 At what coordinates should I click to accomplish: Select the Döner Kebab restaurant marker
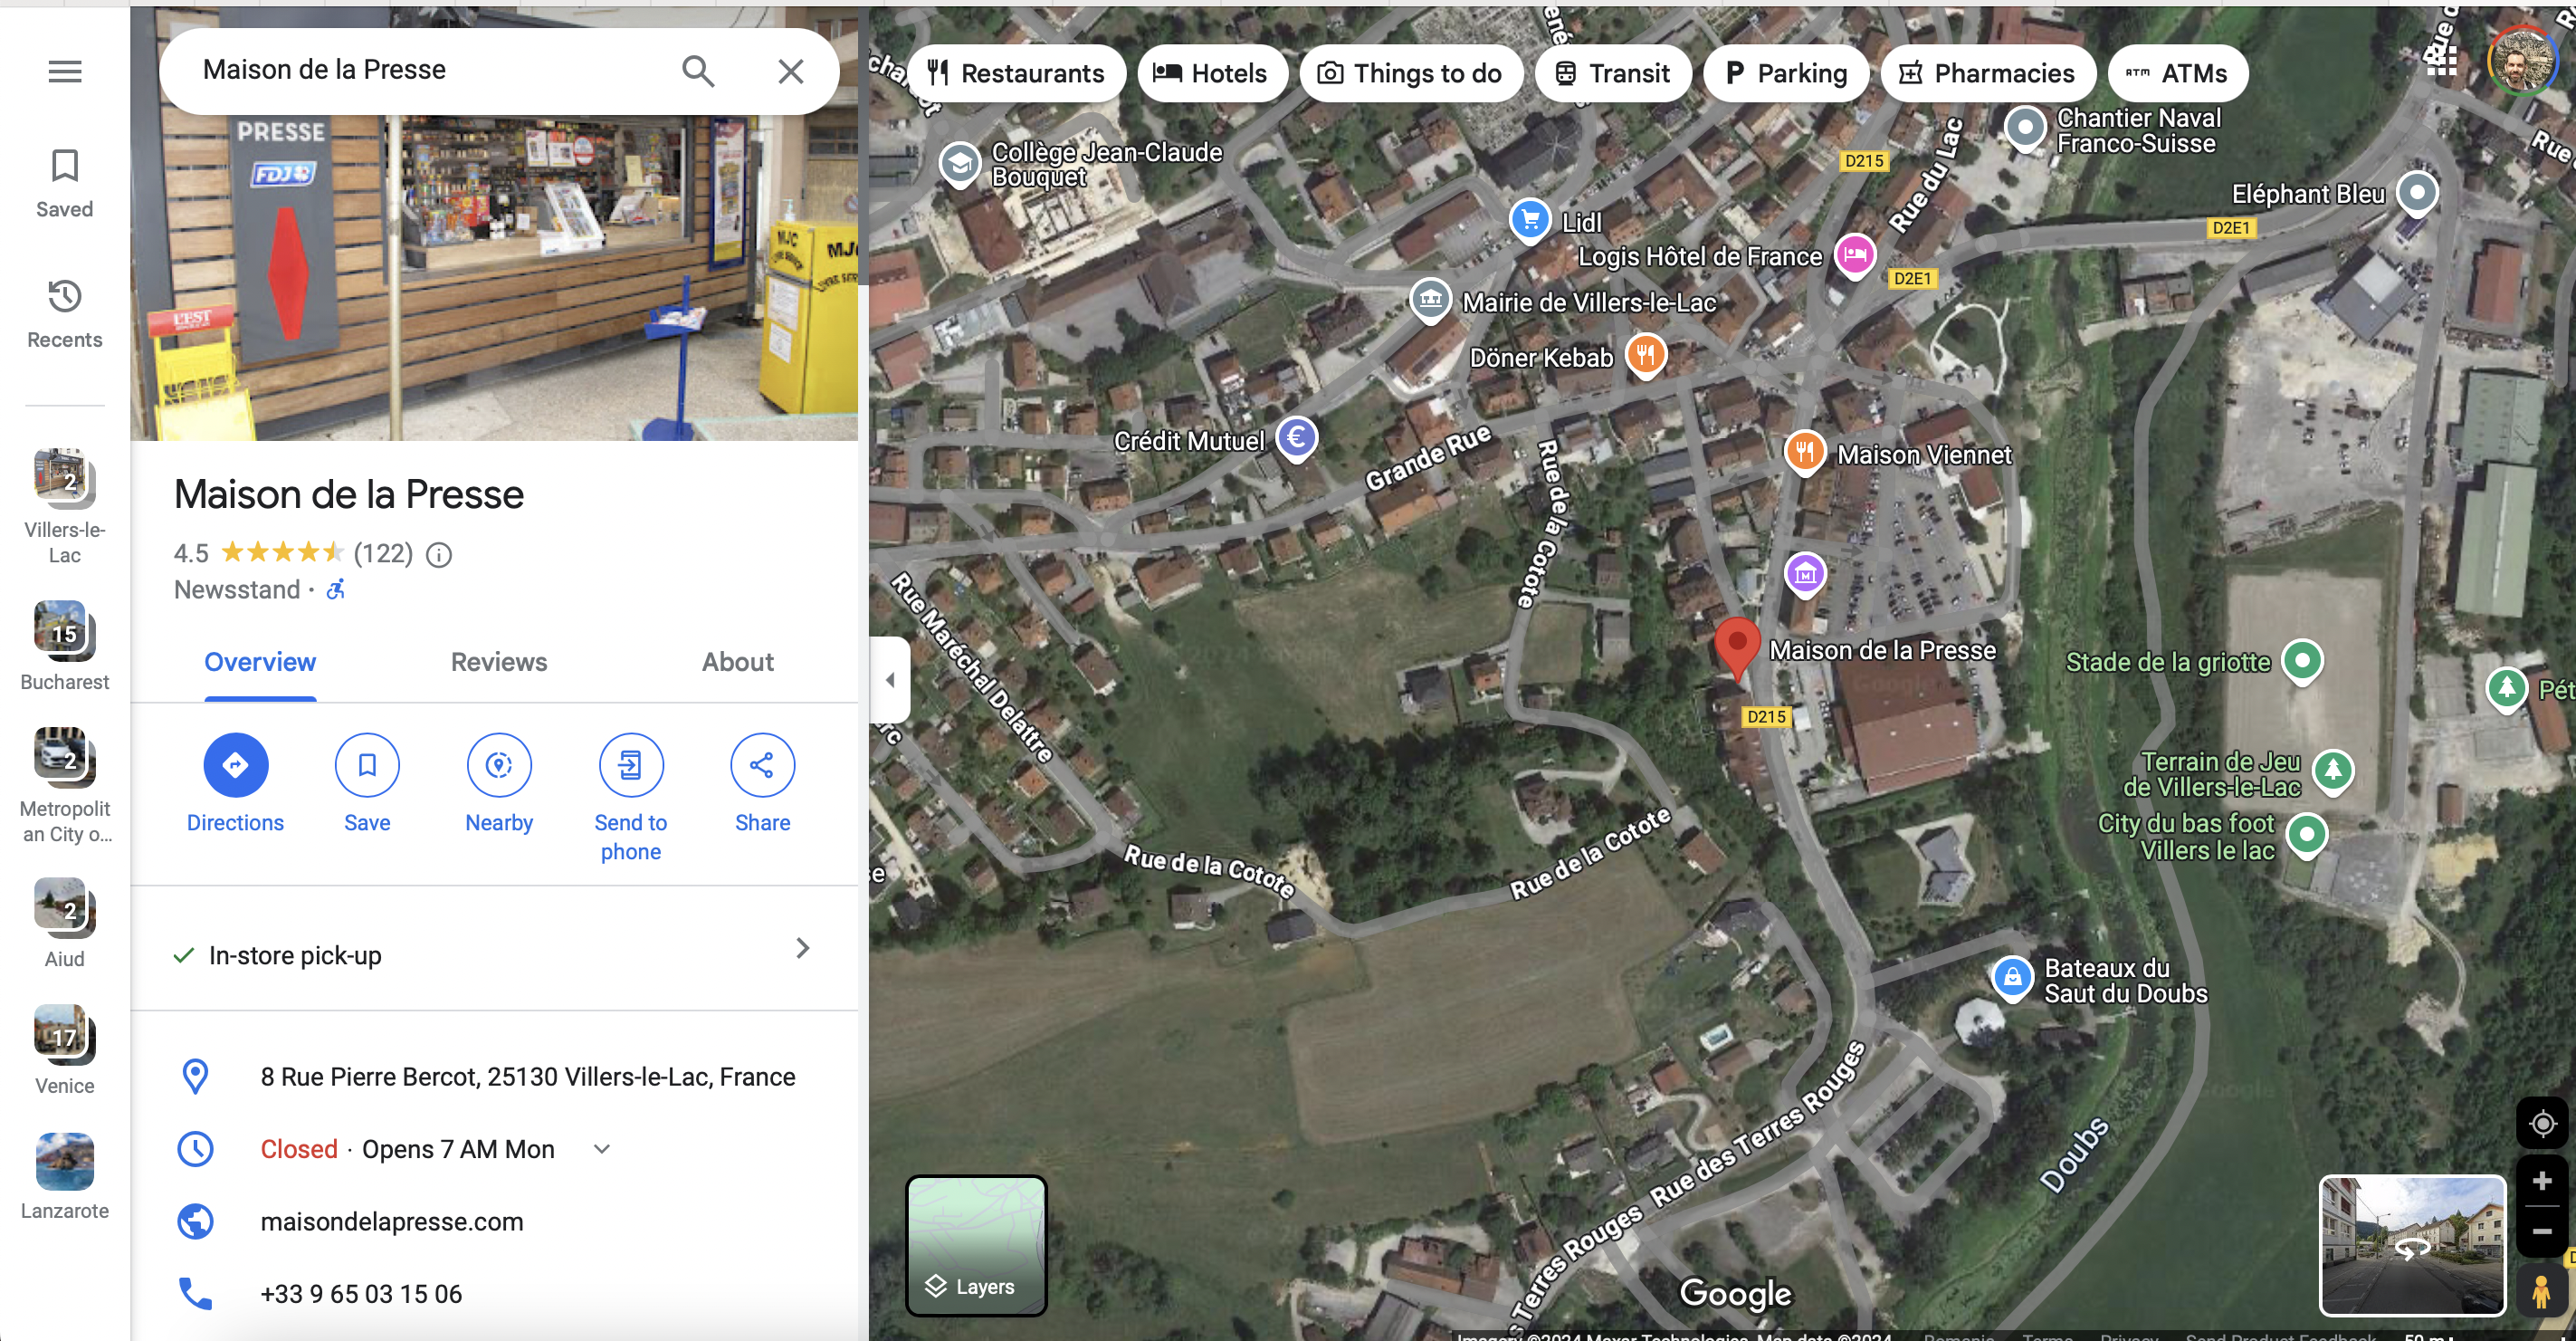[1646, 355]
